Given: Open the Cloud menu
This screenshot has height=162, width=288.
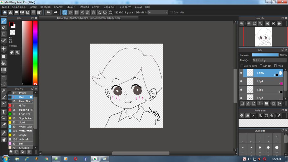Looking at the screenshot, I should tap(138, 7).
